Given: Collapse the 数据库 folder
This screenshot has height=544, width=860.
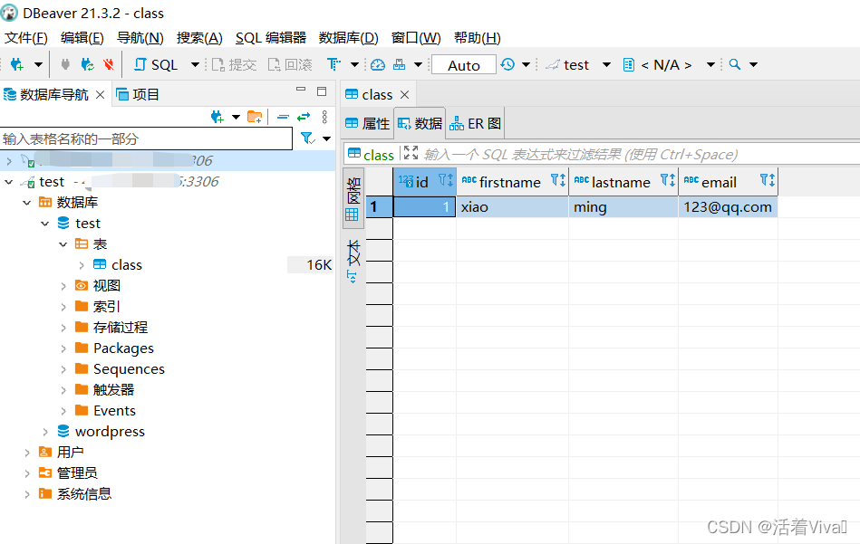Looking at the screenshot, I should coord(27,203).
